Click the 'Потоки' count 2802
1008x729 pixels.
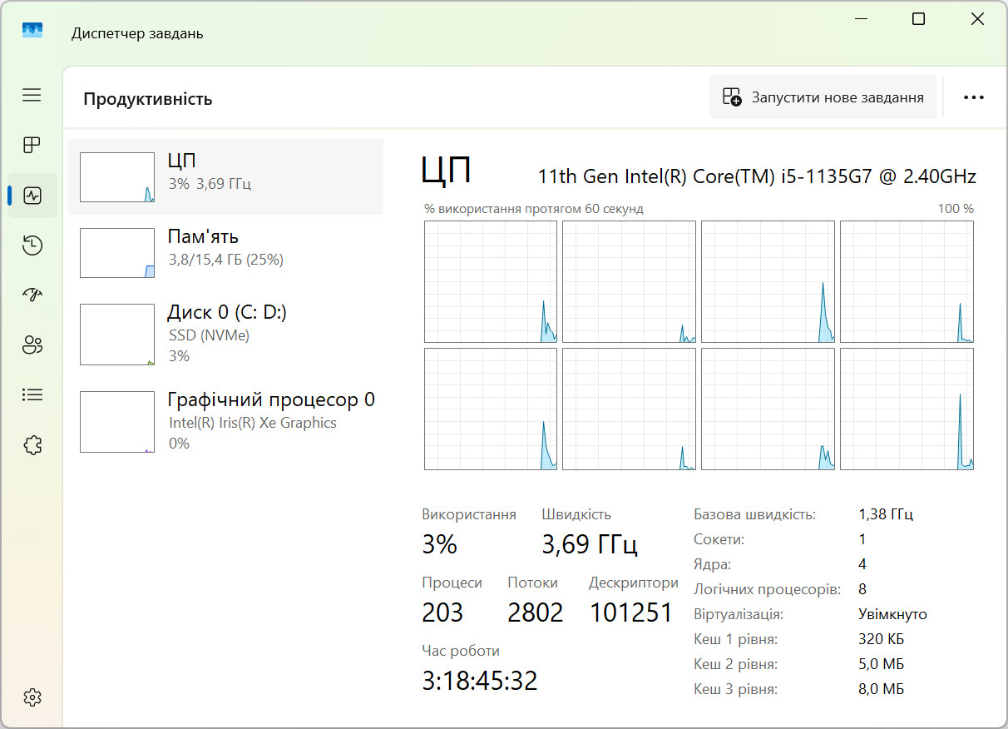[x=536, y=613]
